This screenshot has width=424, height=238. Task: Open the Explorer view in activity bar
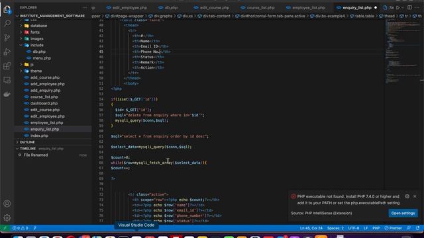click(7, 10)
